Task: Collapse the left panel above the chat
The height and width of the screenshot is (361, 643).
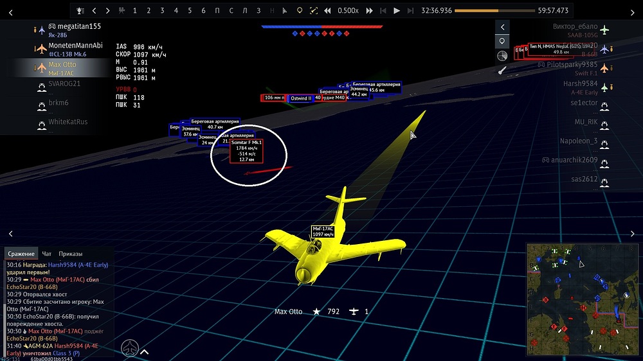Action: (x=11, y=234)
